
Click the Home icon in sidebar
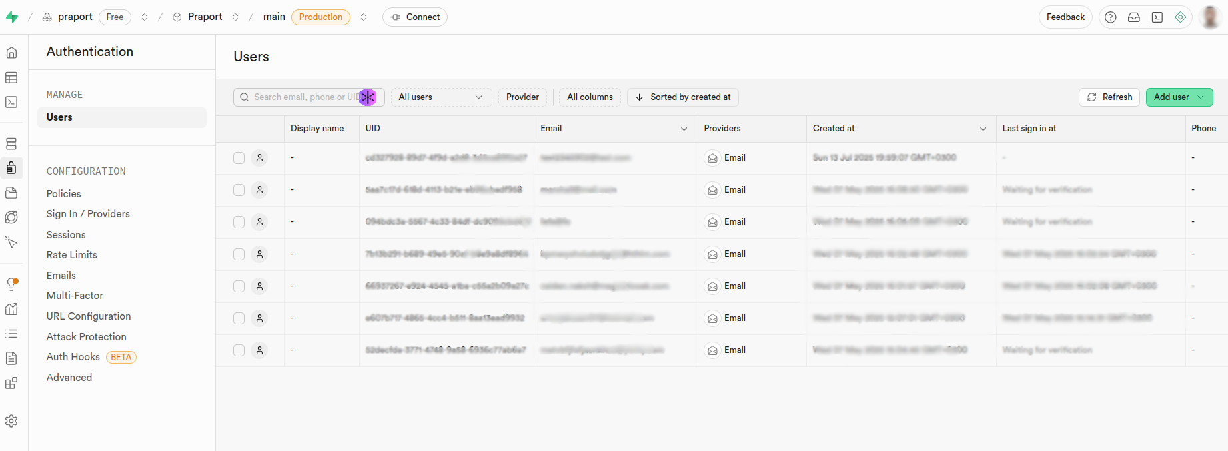(x=11, y=53)
